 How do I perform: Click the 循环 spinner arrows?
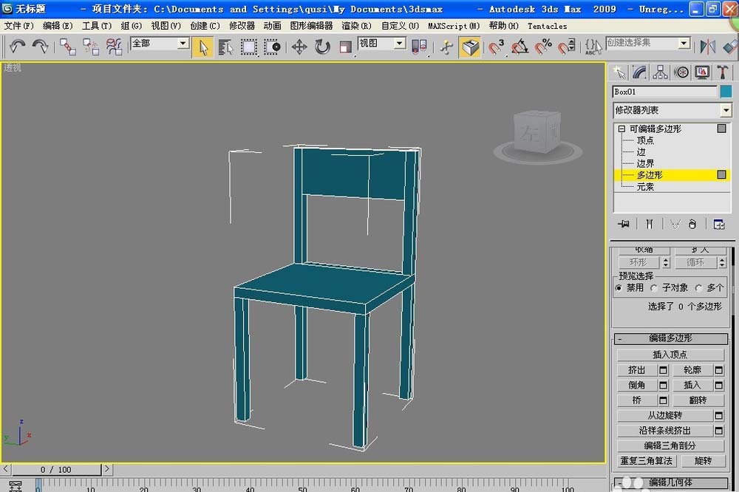click(x=721, y=262)
